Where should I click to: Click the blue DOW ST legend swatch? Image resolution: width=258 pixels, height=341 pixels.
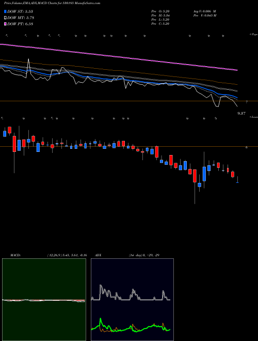[x=5, y=11]
